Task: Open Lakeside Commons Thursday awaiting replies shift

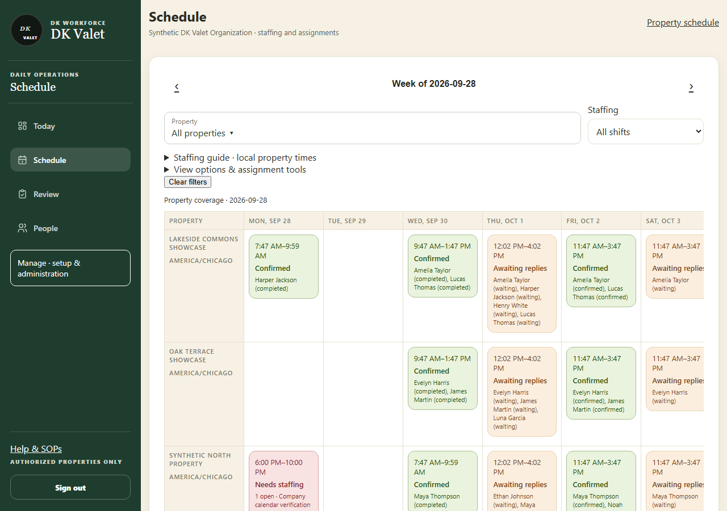Action: pos(521,283)
